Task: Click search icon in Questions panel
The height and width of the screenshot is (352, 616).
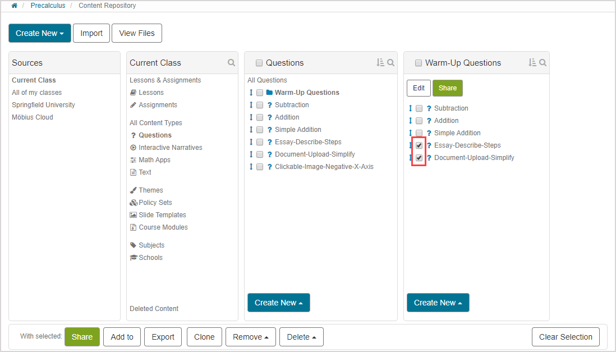Action: click(390, 63)
